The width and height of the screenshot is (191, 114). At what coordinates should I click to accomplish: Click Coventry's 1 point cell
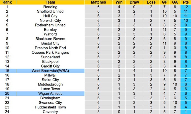coord(185,112)
